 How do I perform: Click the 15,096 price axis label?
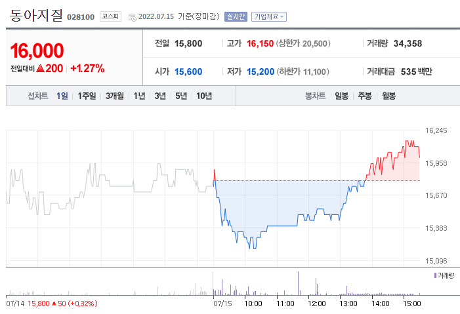click(x=436, y=261)
